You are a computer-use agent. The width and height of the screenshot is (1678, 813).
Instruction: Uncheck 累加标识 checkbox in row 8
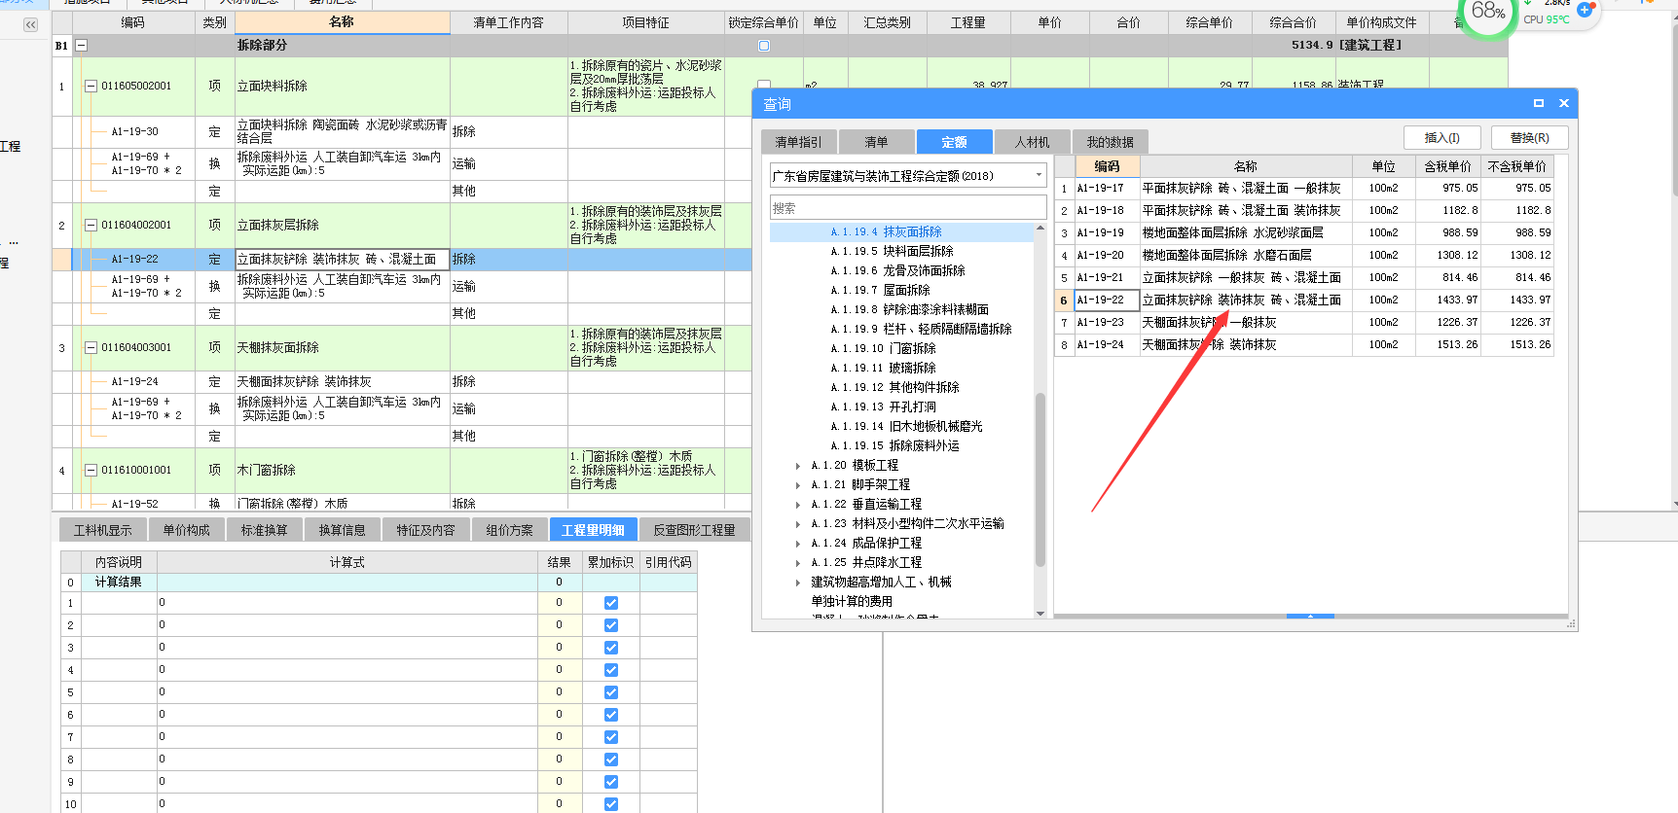pos(611,760)
